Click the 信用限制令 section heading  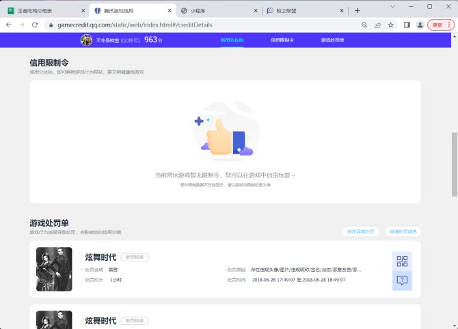pyautogui.click(x=49, y=63)
